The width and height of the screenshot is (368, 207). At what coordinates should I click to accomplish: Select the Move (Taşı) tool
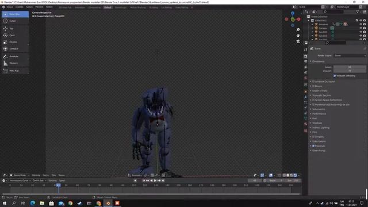(15, 29)
